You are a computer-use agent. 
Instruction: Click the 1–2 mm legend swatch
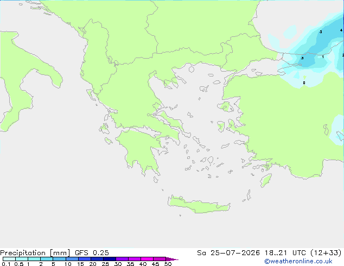[x=34, y=259]
